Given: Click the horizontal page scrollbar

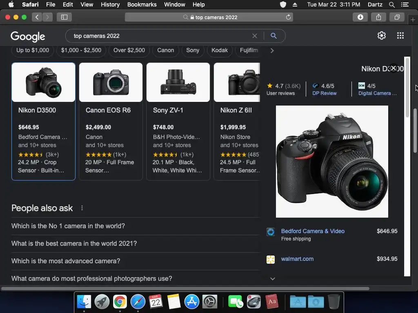Looking at the screenshot, I should 185,289.
